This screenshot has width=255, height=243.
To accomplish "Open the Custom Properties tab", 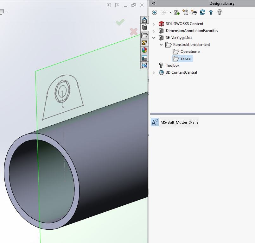I will click(144, 58).
